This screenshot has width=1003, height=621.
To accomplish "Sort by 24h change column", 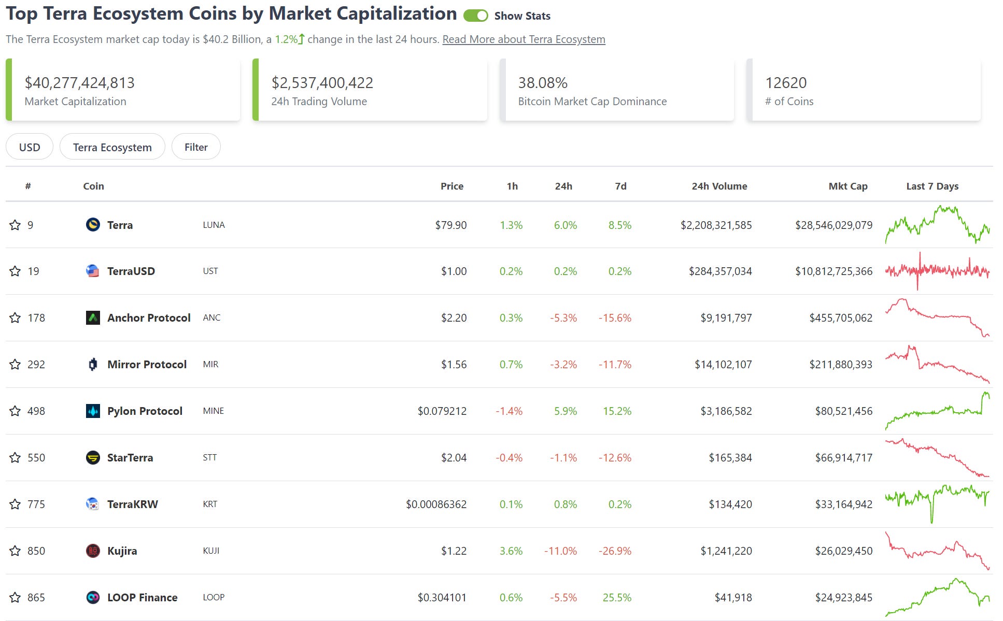I will pyautogui.click(x=563, y=186).
